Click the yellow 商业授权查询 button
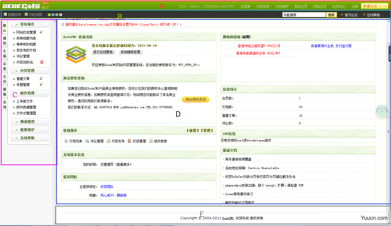 pos(196,100)
